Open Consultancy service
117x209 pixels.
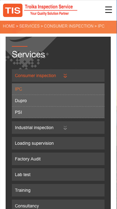click(58, 204)
